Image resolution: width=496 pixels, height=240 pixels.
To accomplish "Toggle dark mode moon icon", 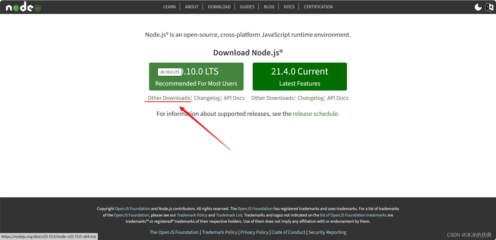I will pos(478,7).
